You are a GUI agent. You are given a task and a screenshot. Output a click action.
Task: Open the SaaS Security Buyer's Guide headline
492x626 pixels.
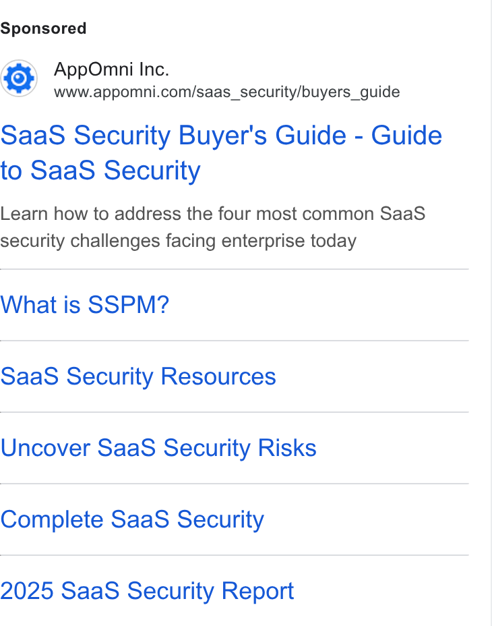pos(221,152)
